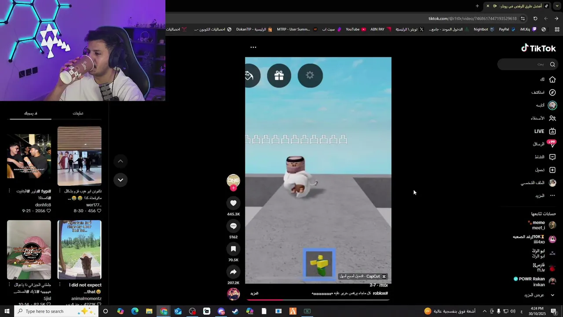
Task: Open the wer177 dance video thumbnail
Action: coord(80,156)
